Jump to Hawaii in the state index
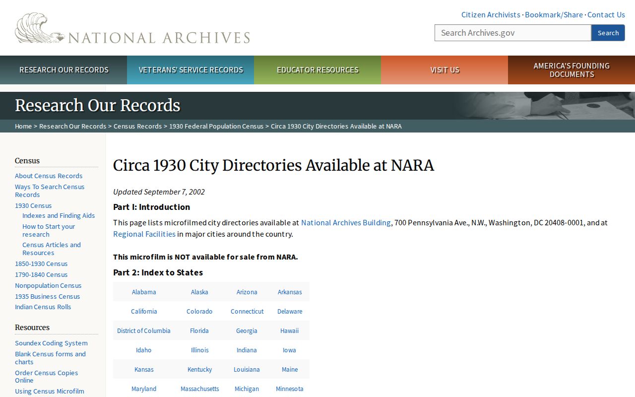 [x=290, y=331]
